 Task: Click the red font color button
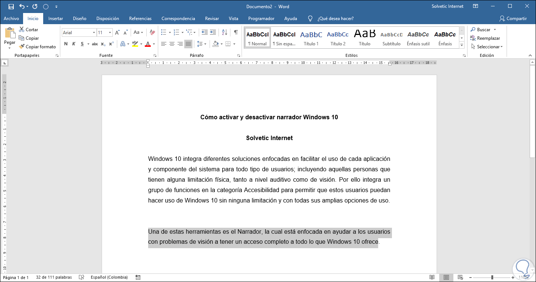[148, 44]
